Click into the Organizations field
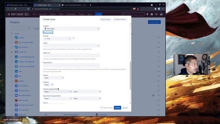 coord(71,65)
